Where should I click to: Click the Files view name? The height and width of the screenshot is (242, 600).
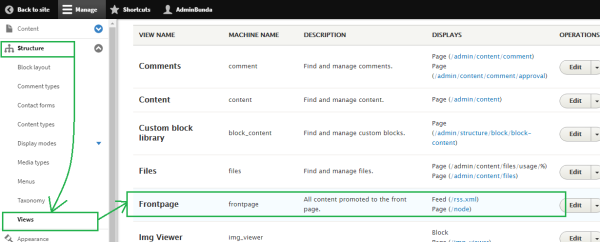tap(147, 171)
